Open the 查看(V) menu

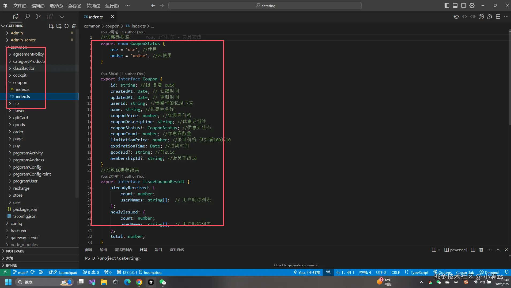click(74, 6)
